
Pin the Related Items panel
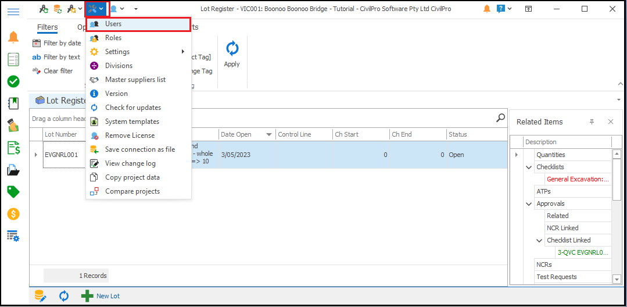point(592,122)
